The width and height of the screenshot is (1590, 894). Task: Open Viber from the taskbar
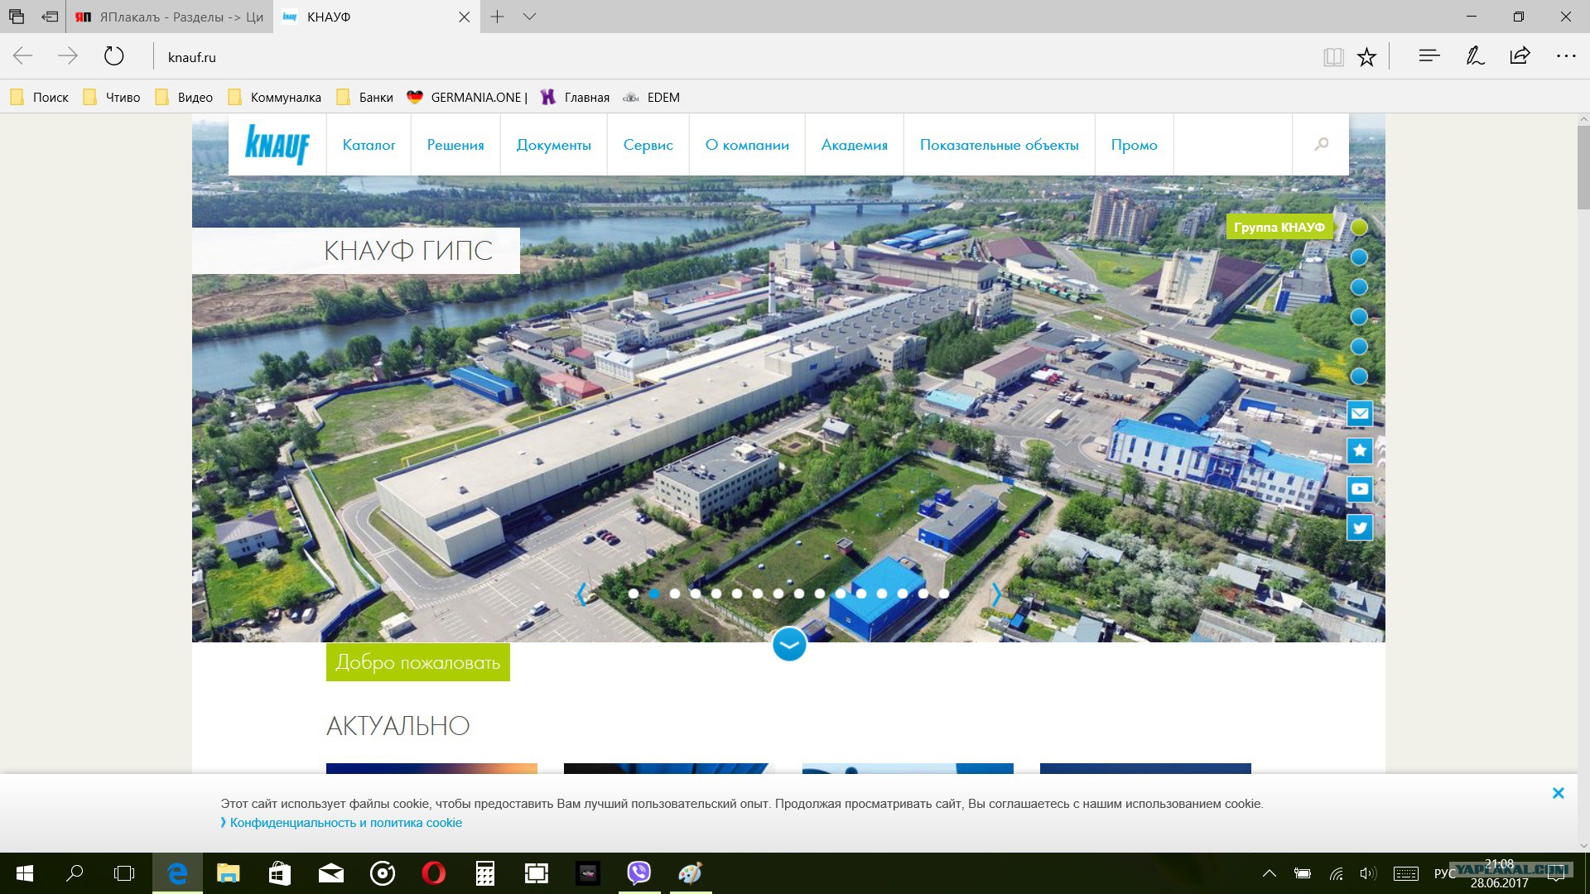[639, 873]
